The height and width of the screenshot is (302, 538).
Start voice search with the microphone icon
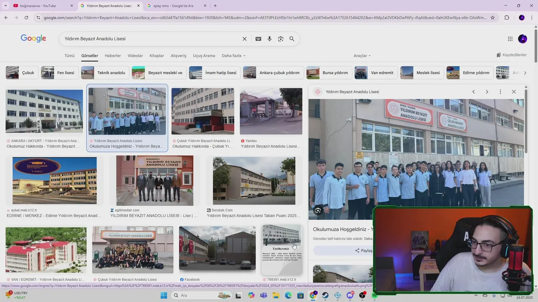coord(269,39)
